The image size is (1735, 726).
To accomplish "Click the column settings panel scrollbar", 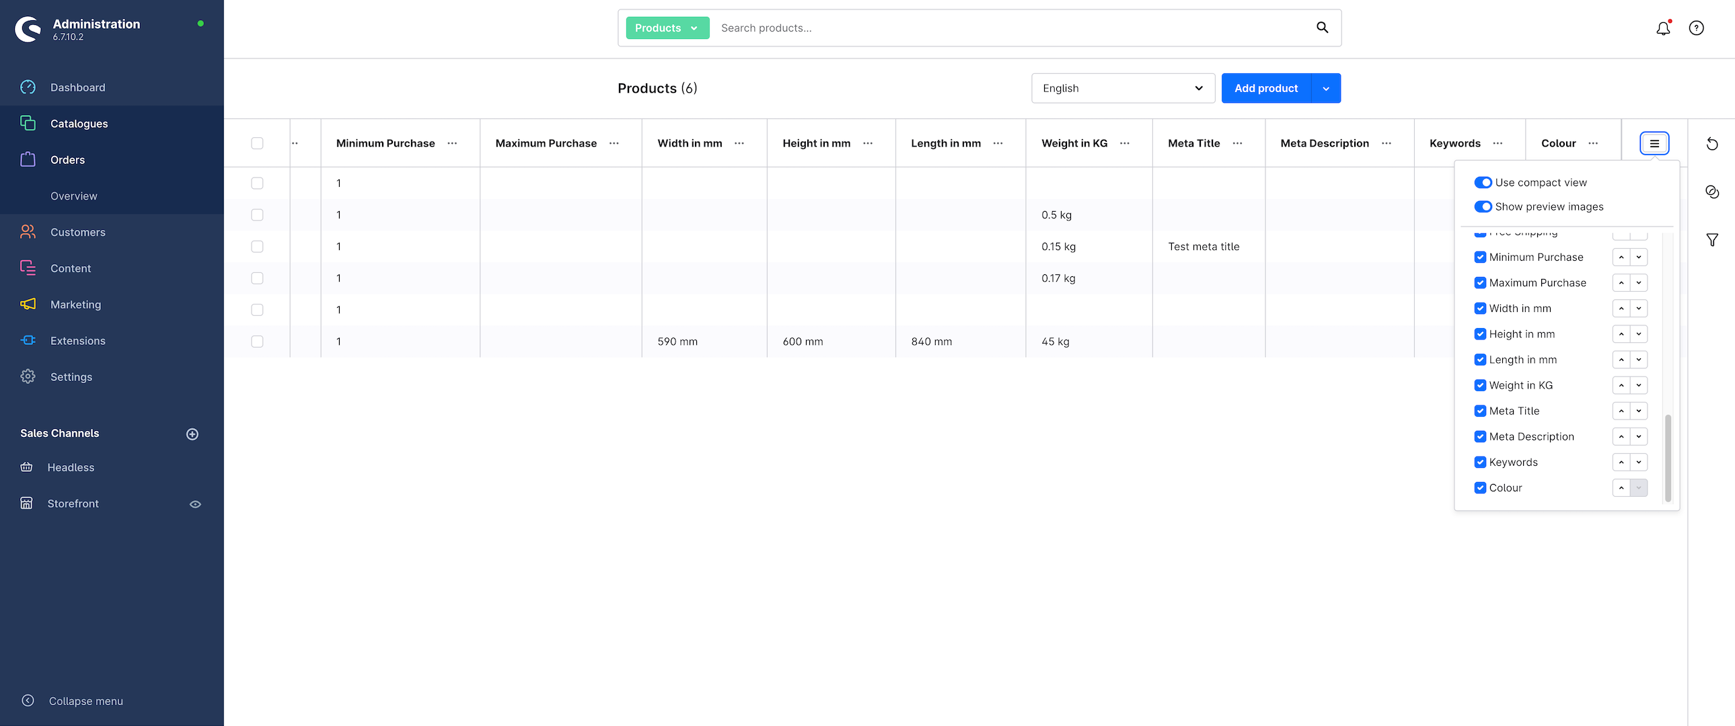I will (x=1668, y=458).
